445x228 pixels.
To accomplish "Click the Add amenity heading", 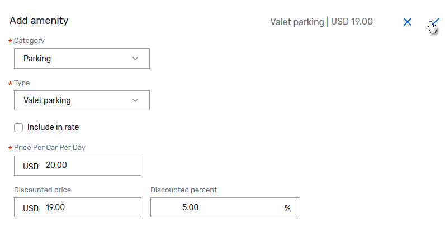I will coord(39,21).
